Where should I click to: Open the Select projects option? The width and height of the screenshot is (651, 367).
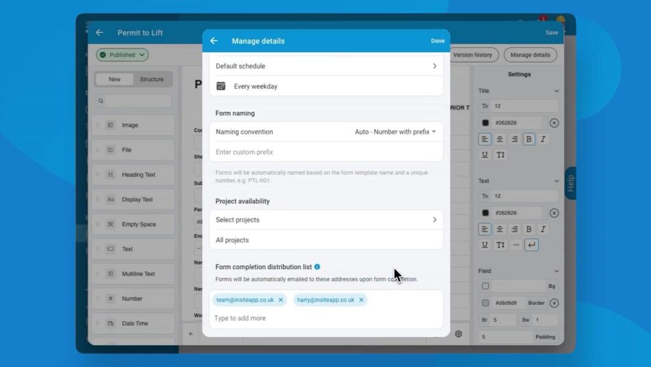[326, 219]
